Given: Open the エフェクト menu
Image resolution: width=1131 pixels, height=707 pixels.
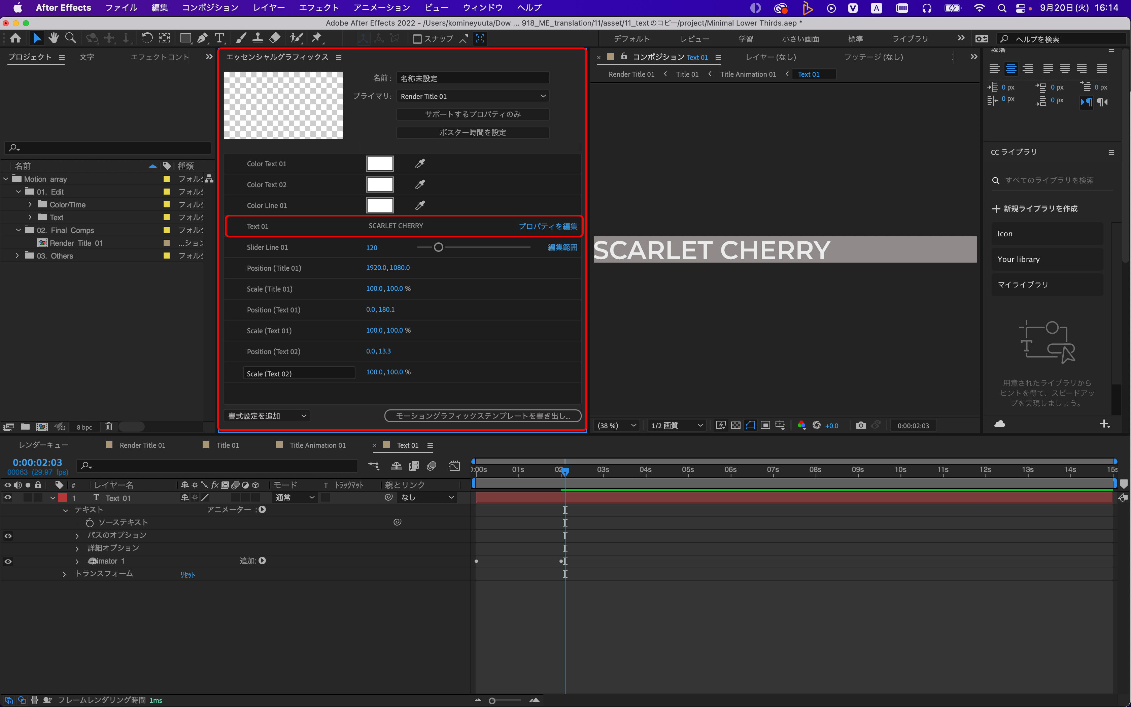Looking at the screenshot, I should click(x=319, y=7).
